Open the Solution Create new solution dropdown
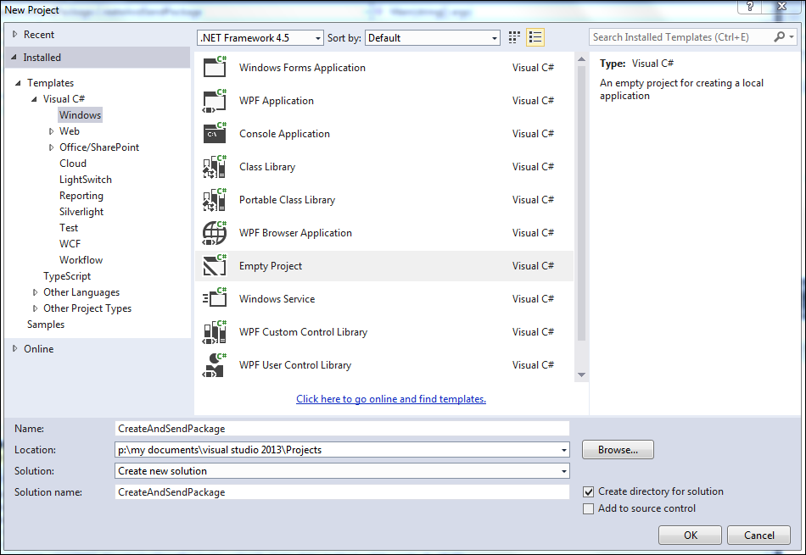The width and height of the screenshot is (806, 555). (x=564, y=471)
